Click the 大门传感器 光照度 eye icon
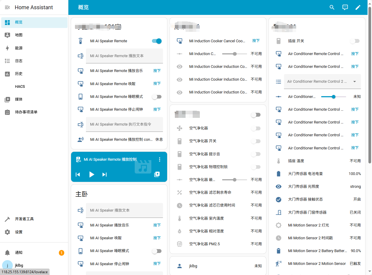 click(x=279, y=187)
